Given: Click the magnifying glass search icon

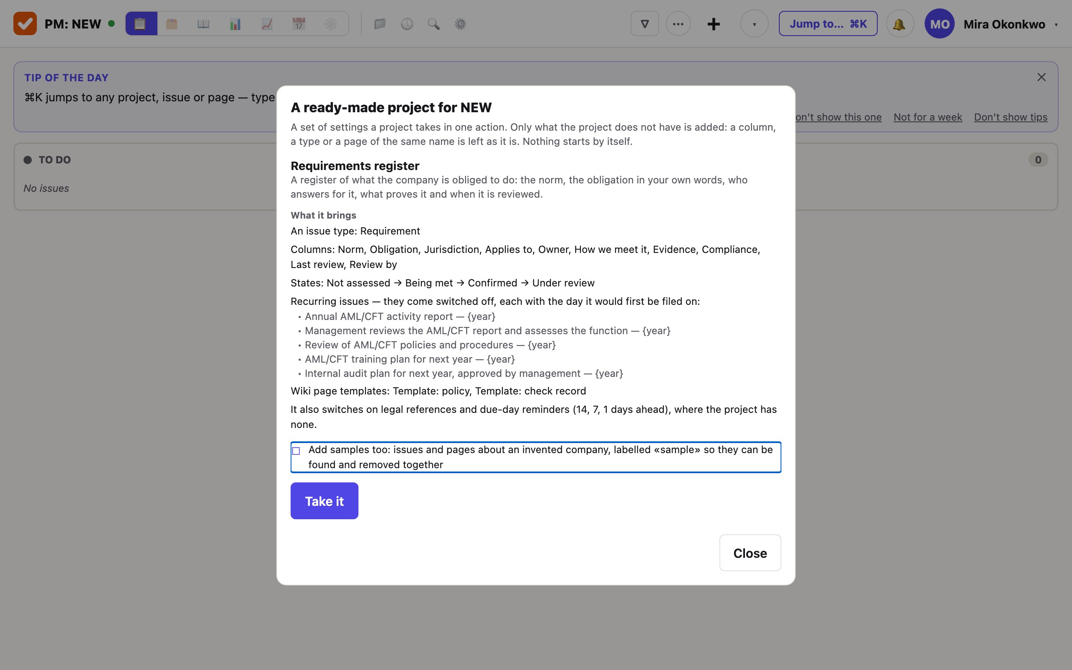Looking at the screenshot, I should point(434,24).
